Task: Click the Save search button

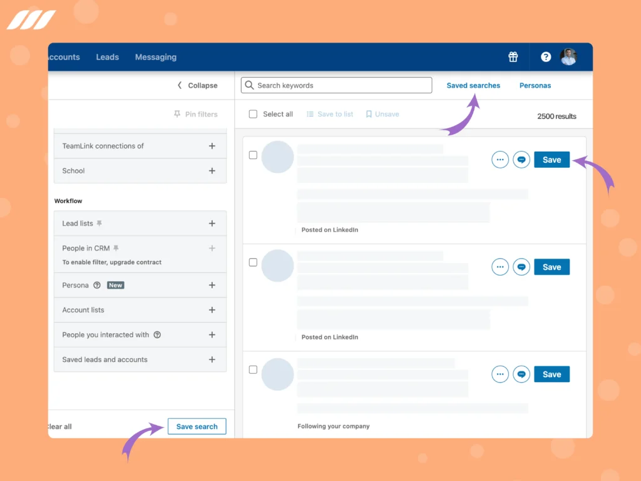Action: coord(197,426)
